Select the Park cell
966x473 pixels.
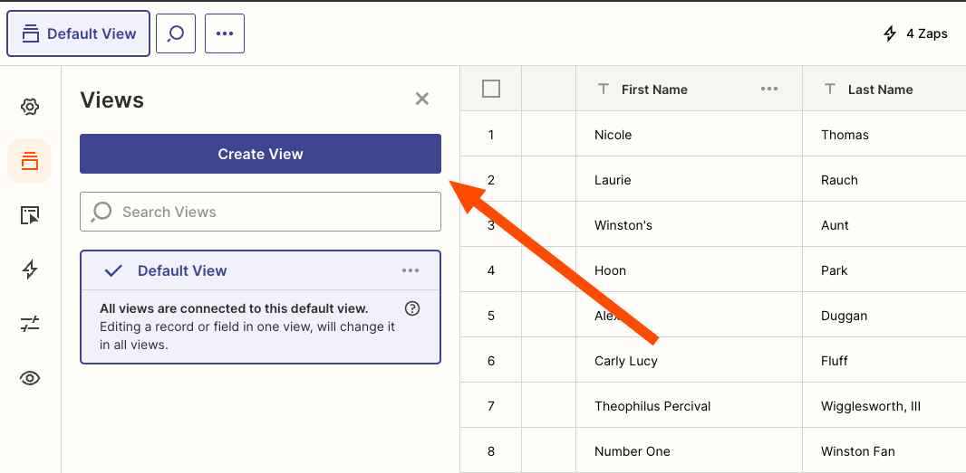point(884,270)
